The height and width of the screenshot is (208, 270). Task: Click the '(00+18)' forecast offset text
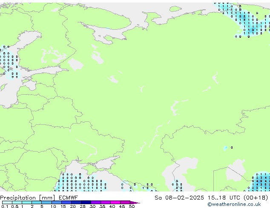point(256,198)
